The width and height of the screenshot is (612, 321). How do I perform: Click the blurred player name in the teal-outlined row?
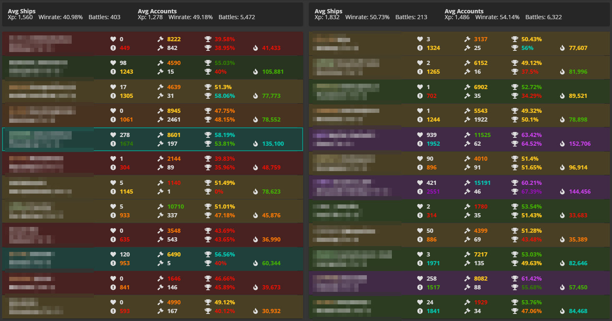pos(40,139)
